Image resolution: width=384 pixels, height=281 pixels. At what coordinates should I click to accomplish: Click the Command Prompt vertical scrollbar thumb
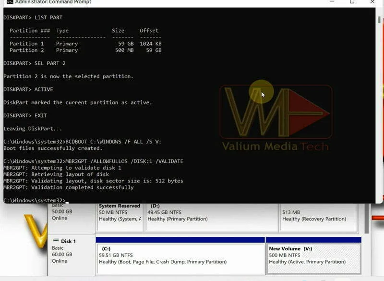[379, 20]
